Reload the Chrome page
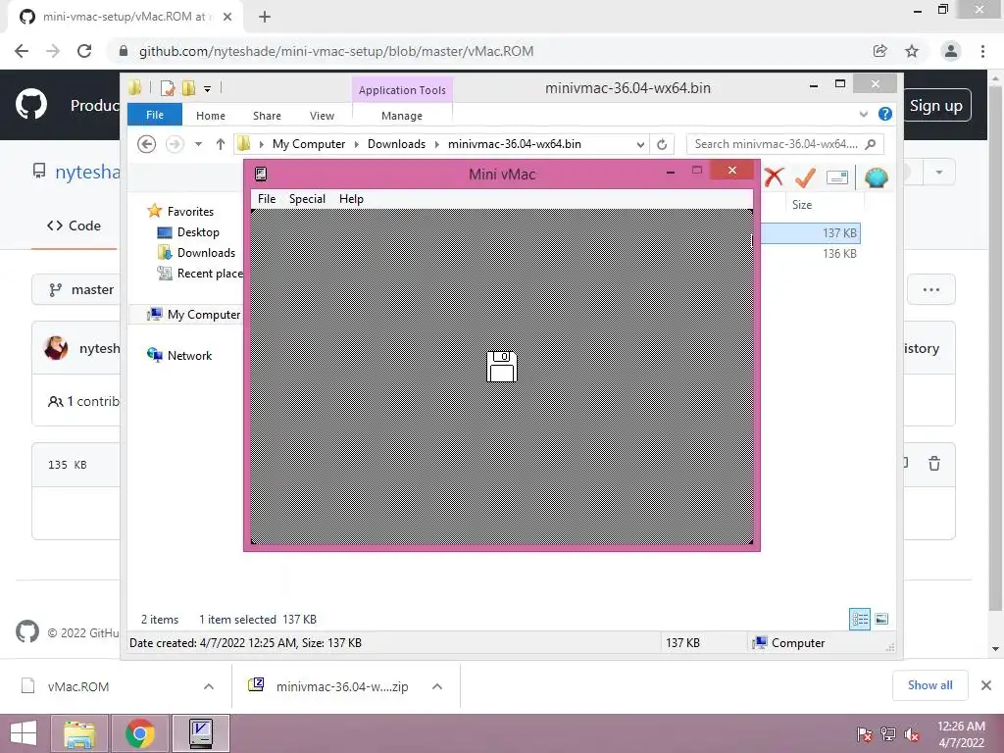This screenshot has height=753, width=1004. tap(84, 51)
